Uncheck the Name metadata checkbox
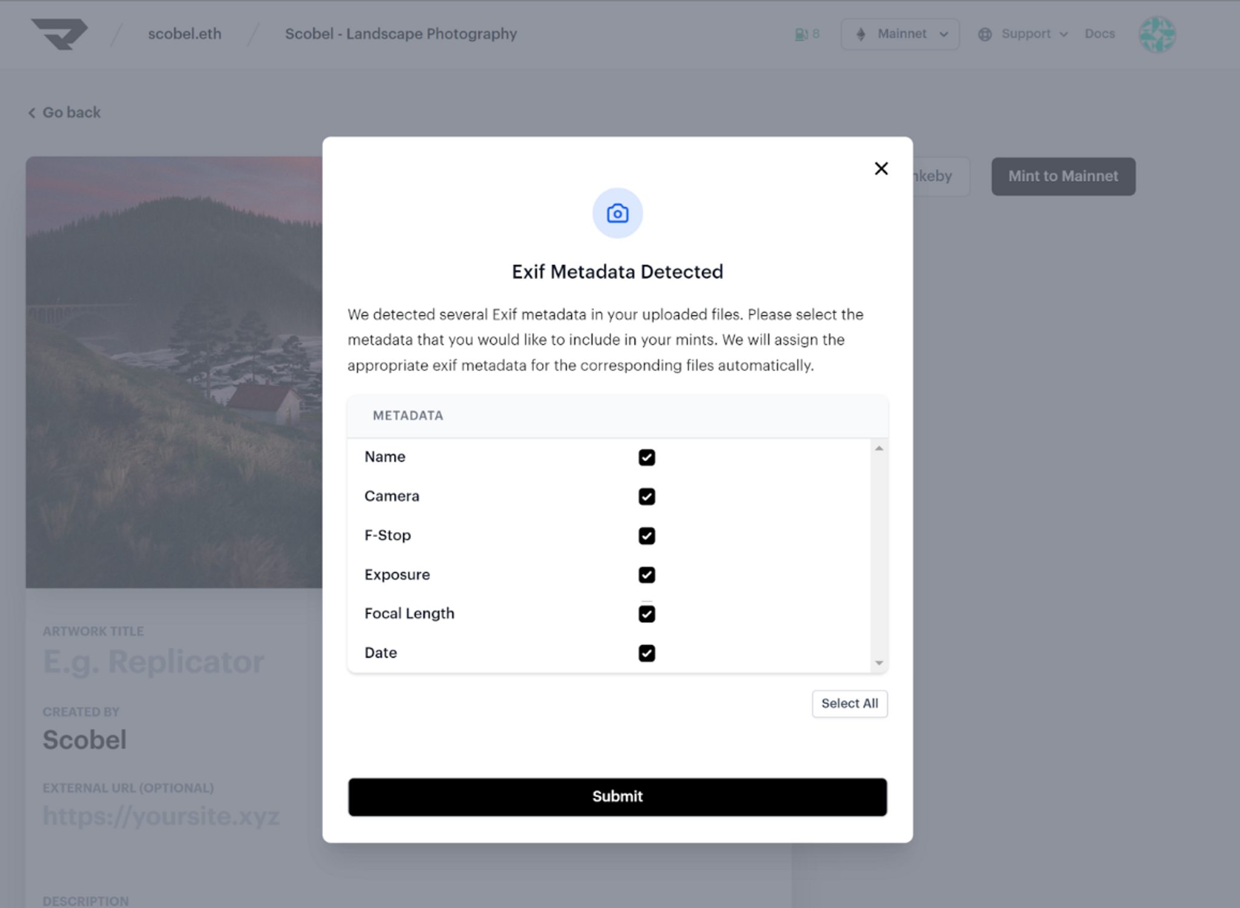This screenshot has width=1240, height=908. tap(646, 457)
